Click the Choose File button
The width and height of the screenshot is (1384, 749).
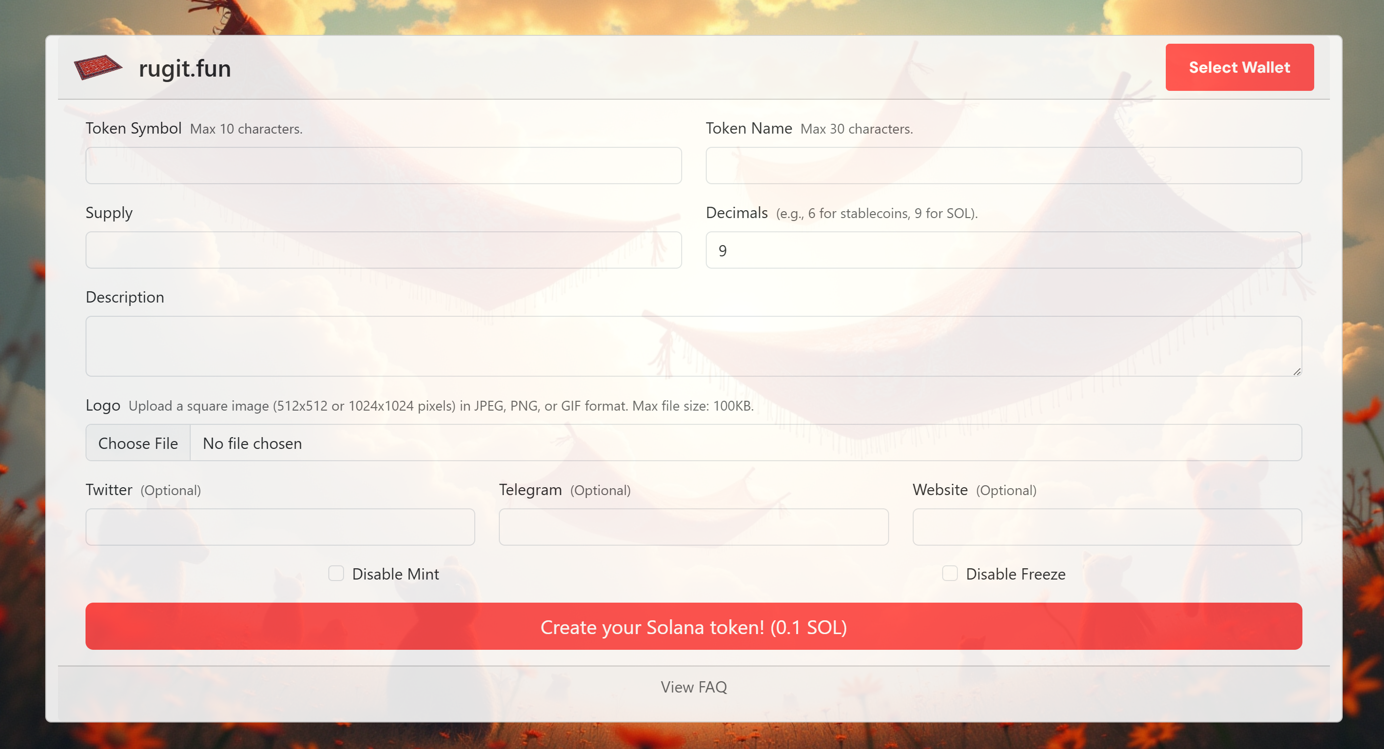click(x=138, y=443)
